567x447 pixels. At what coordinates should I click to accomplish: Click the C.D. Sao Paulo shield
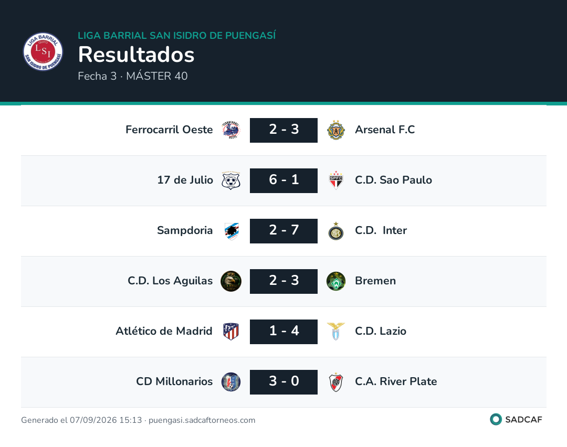[x=336, y=180]
